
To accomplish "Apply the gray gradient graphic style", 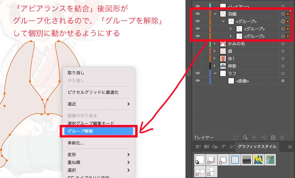I will [x=247, y=160].
